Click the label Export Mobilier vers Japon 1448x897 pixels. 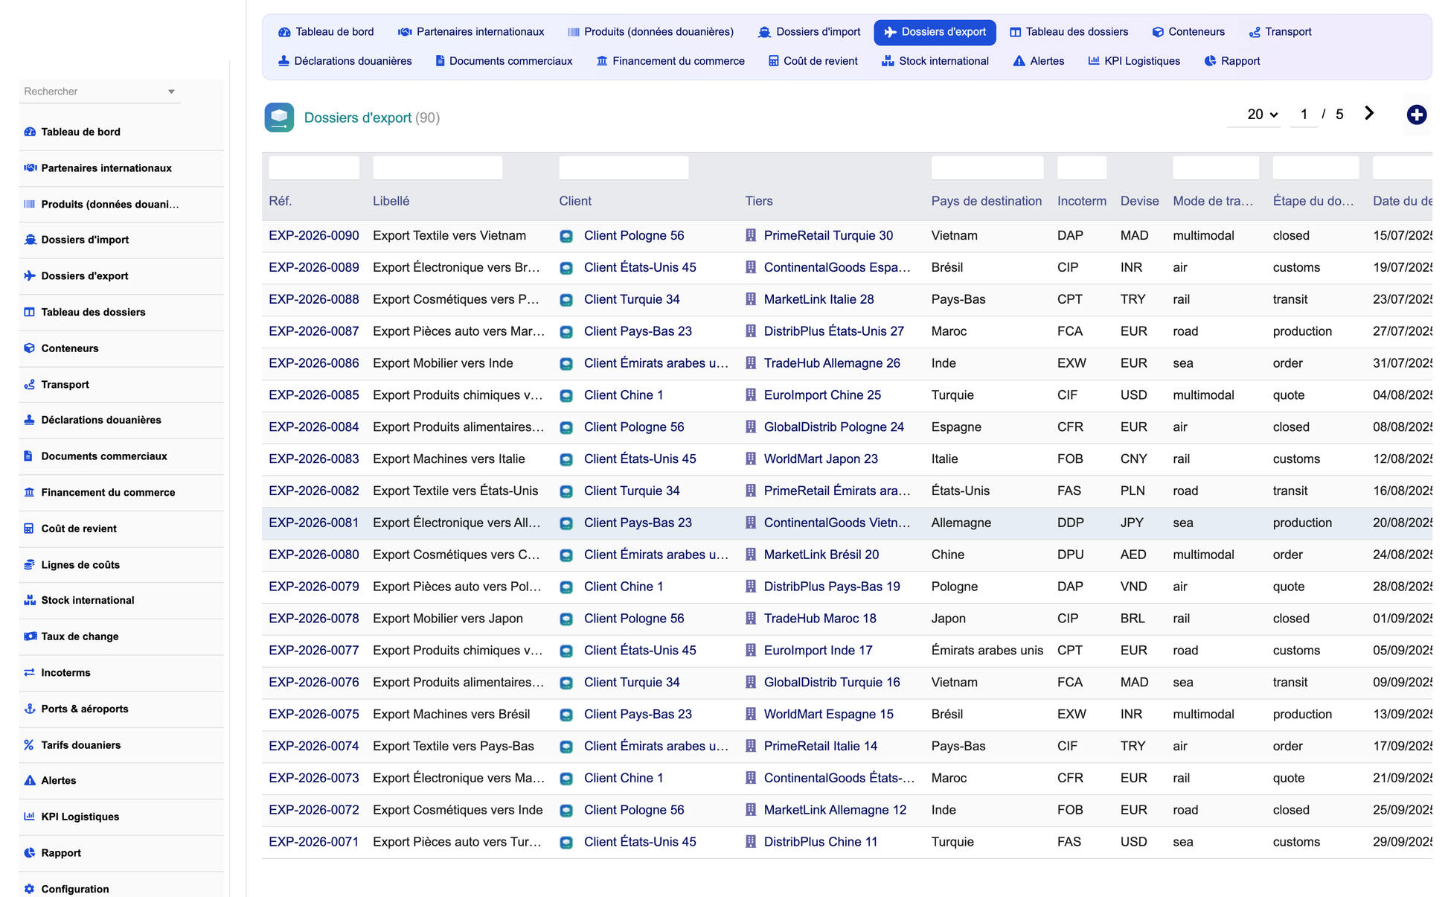448,619
